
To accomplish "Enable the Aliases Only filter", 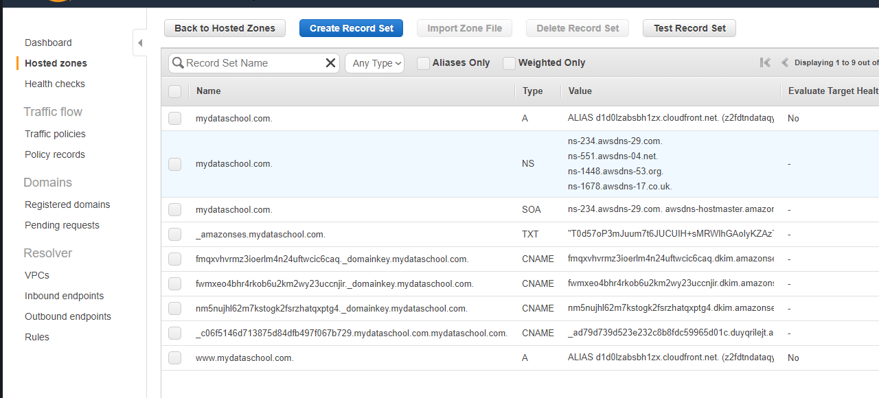I will tap(423, 63).
